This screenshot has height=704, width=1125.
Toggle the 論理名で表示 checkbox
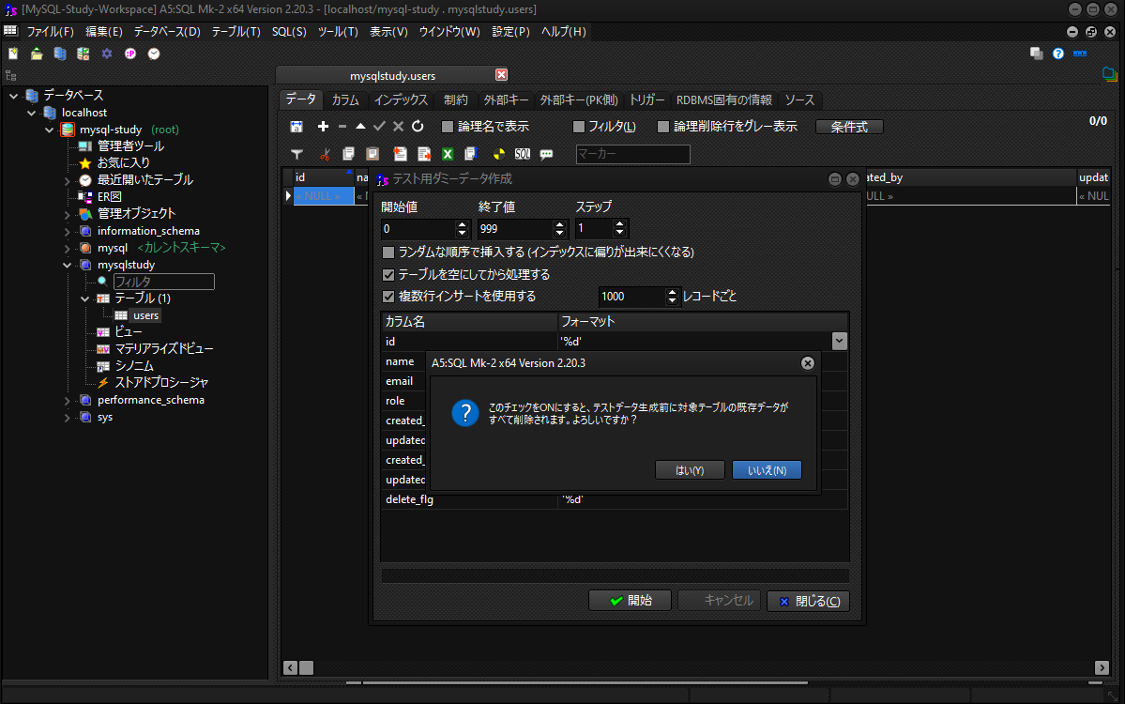tap(448, 127)
